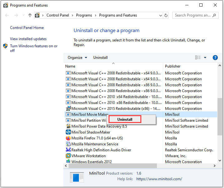Click the details pane program thumbnail
The image size is (224, 188).
coord(77,177)
